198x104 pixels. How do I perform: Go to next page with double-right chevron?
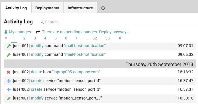[x=120, y=38]
